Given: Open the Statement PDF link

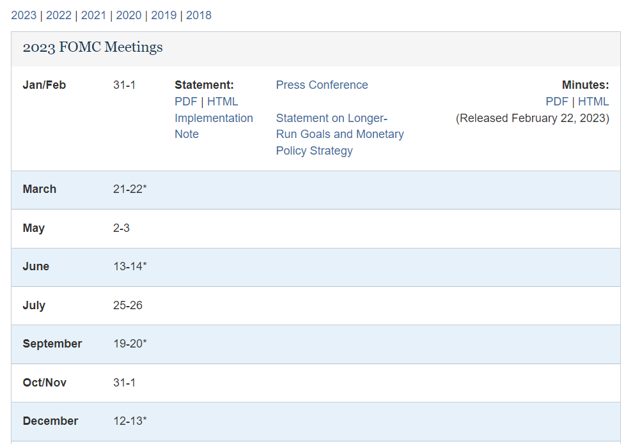Looking at the screenshot, I should point(186,102).
